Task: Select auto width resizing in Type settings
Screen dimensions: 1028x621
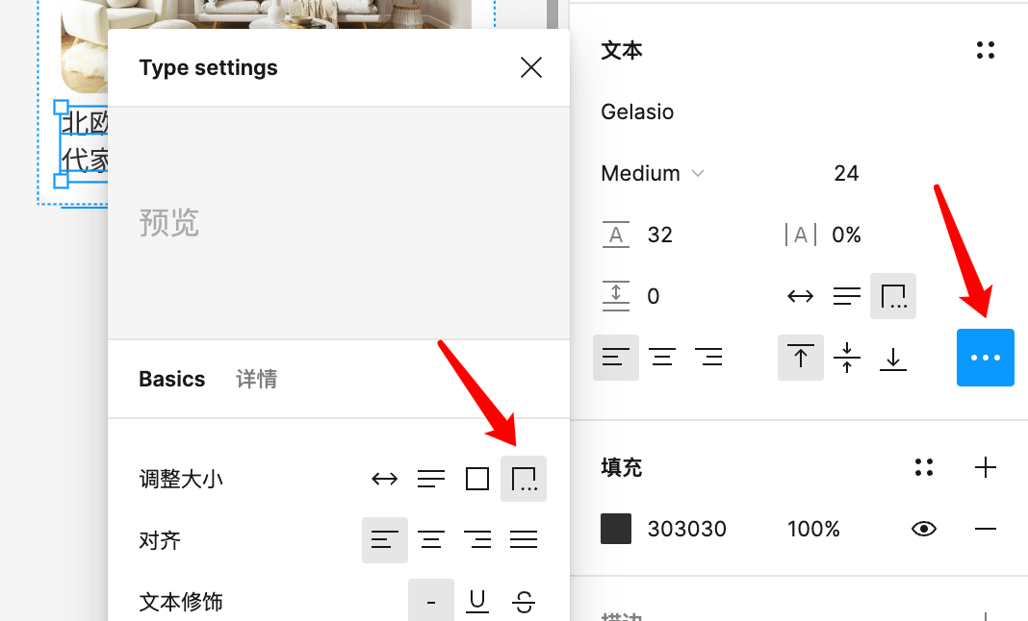Action: click(x=384, y=479)
